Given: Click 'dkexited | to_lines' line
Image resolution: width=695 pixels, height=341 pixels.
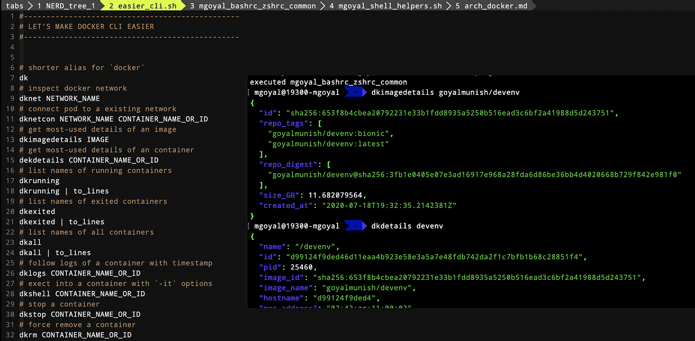Looking at the screenshot, I should click(x=62, y=222).
